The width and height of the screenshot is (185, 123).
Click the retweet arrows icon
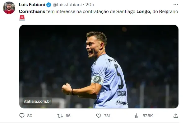[x=60, y=116]
